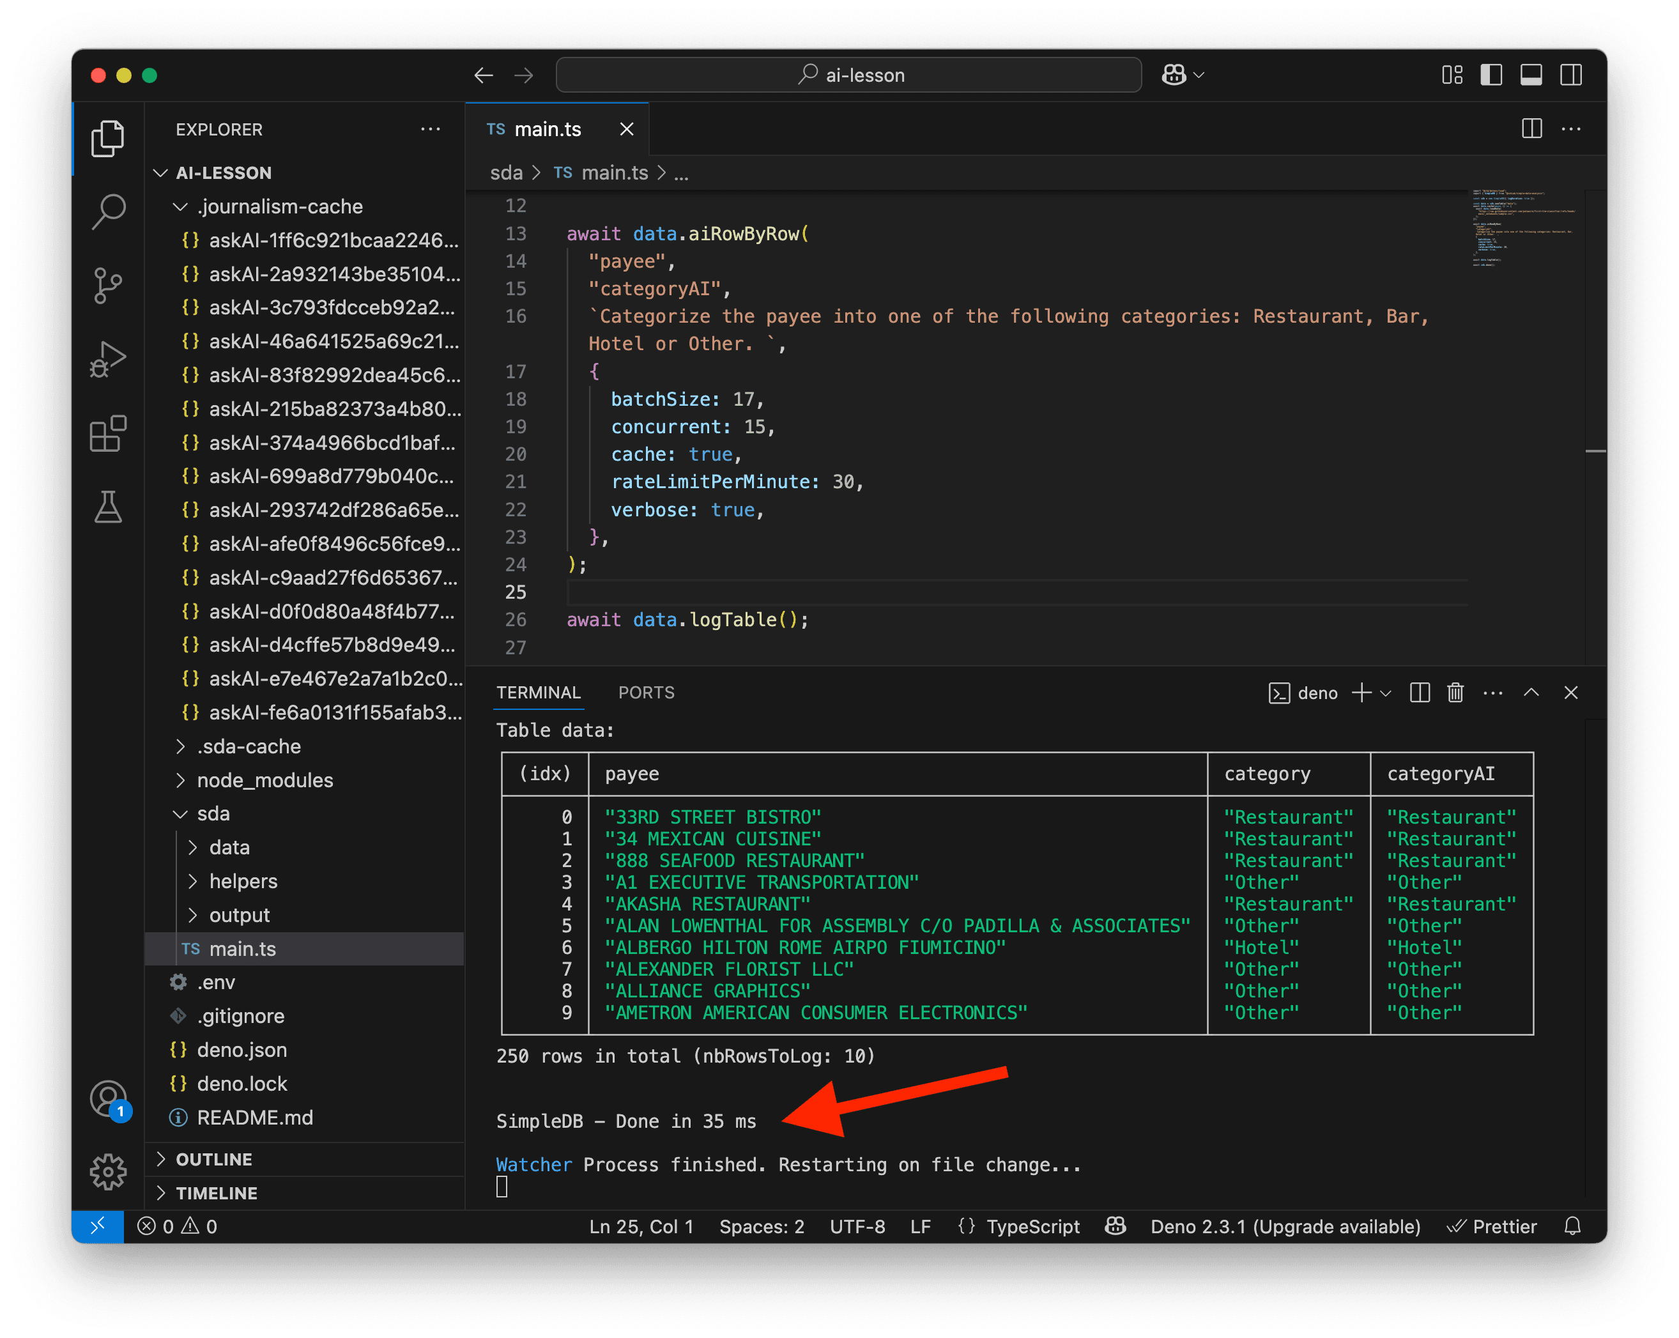Open the Accounts icon with badge
This screenshot has width=1679, height=1338.
pos(107,1099)
